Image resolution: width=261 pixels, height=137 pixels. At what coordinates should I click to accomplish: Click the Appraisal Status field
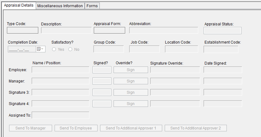coord(222,30)
